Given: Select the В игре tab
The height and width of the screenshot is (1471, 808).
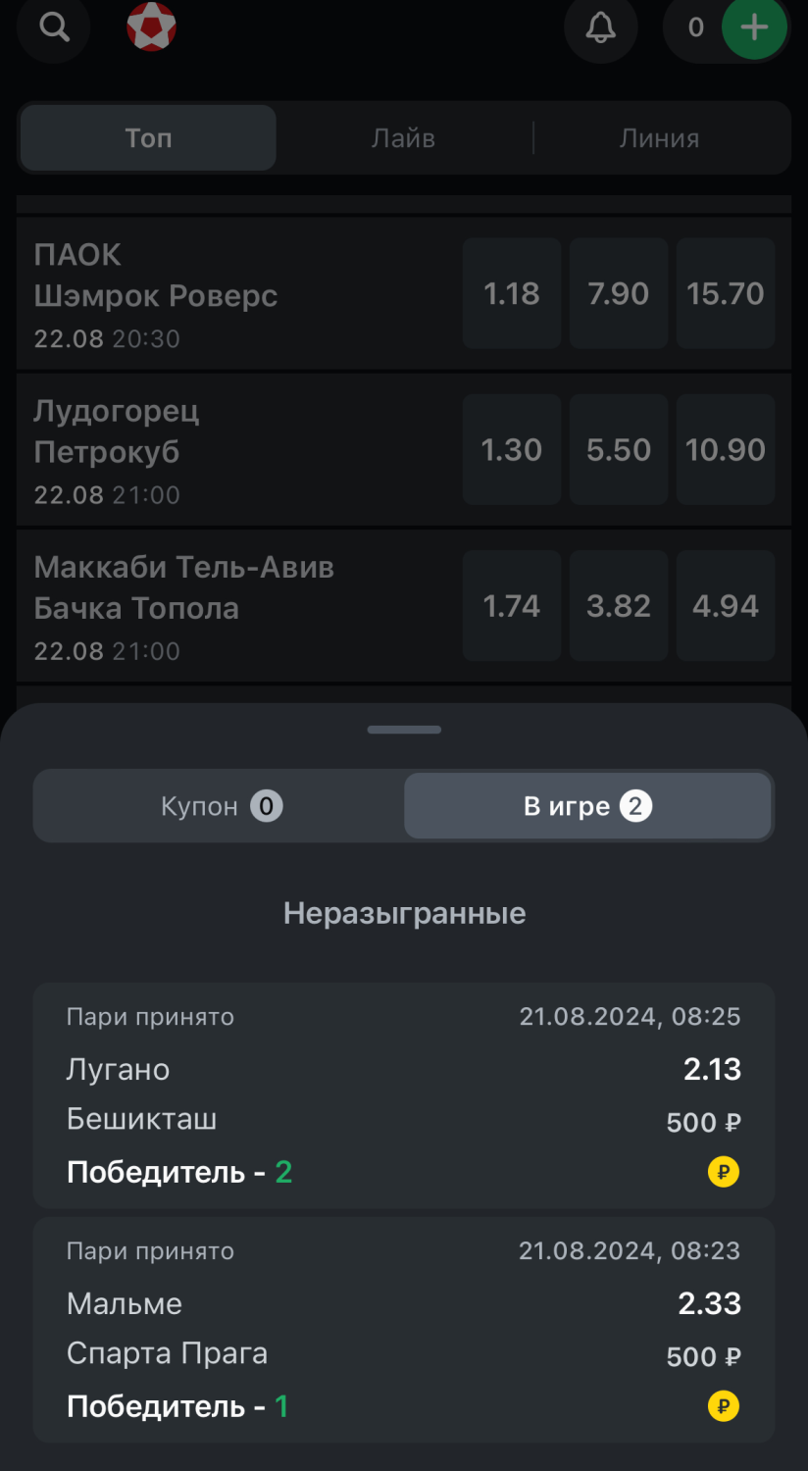Looking at the screenshot, I should point(587,806).
